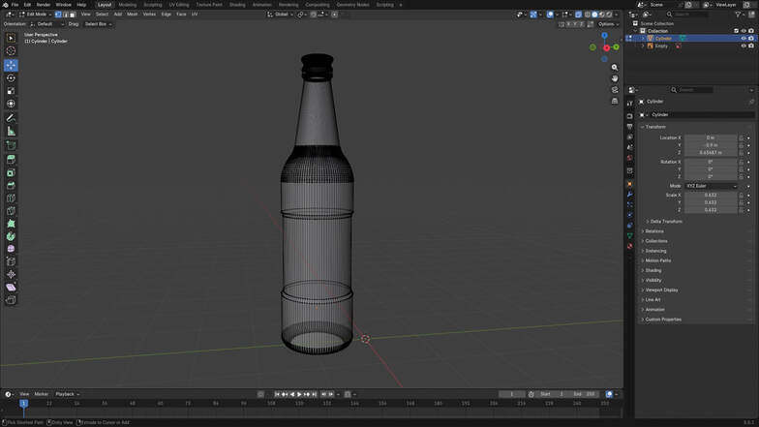Switch to the Sculpting workspace tab
This screenshot has height=427, width=759.
click(153, 5)
